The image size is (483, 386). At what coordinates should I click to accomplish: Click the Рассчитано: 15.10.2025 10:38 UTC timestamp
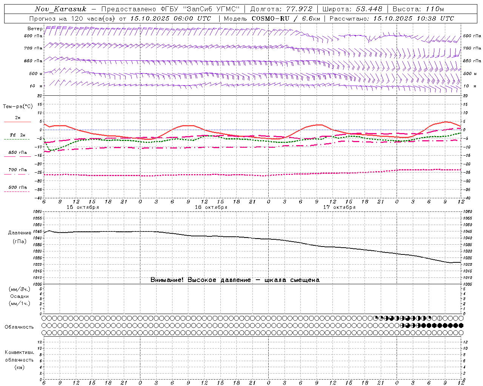pos(392,18)
